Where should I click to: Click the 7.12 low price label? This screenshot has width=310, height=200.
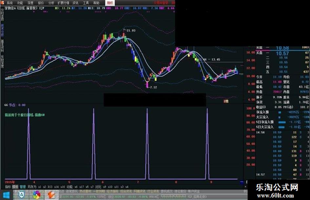click(154, 87)
